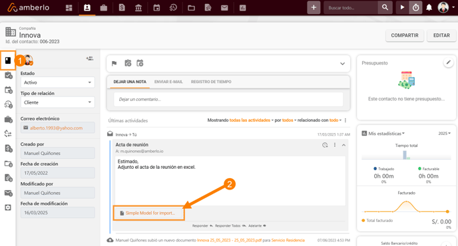
Task: Click the add team member icon
Action: tap(90, 59)
